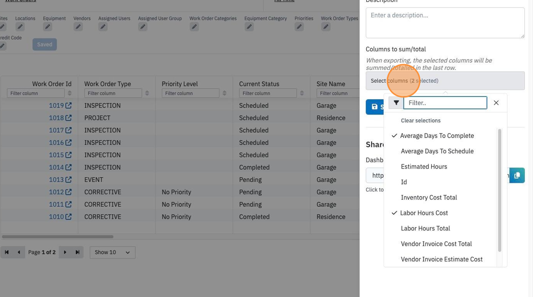Click the dropdown list vertical scrollbar
533x297 pixels.
500,190
